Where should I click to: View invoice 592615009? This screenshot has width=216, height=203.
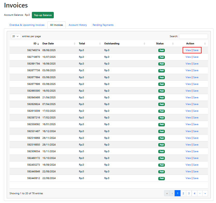tap(188, 111)
